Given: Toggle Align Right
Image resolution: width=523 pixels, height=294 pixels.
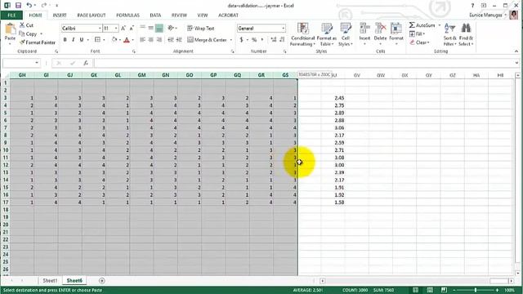Looking at the screenshot, I should (159, 40).
